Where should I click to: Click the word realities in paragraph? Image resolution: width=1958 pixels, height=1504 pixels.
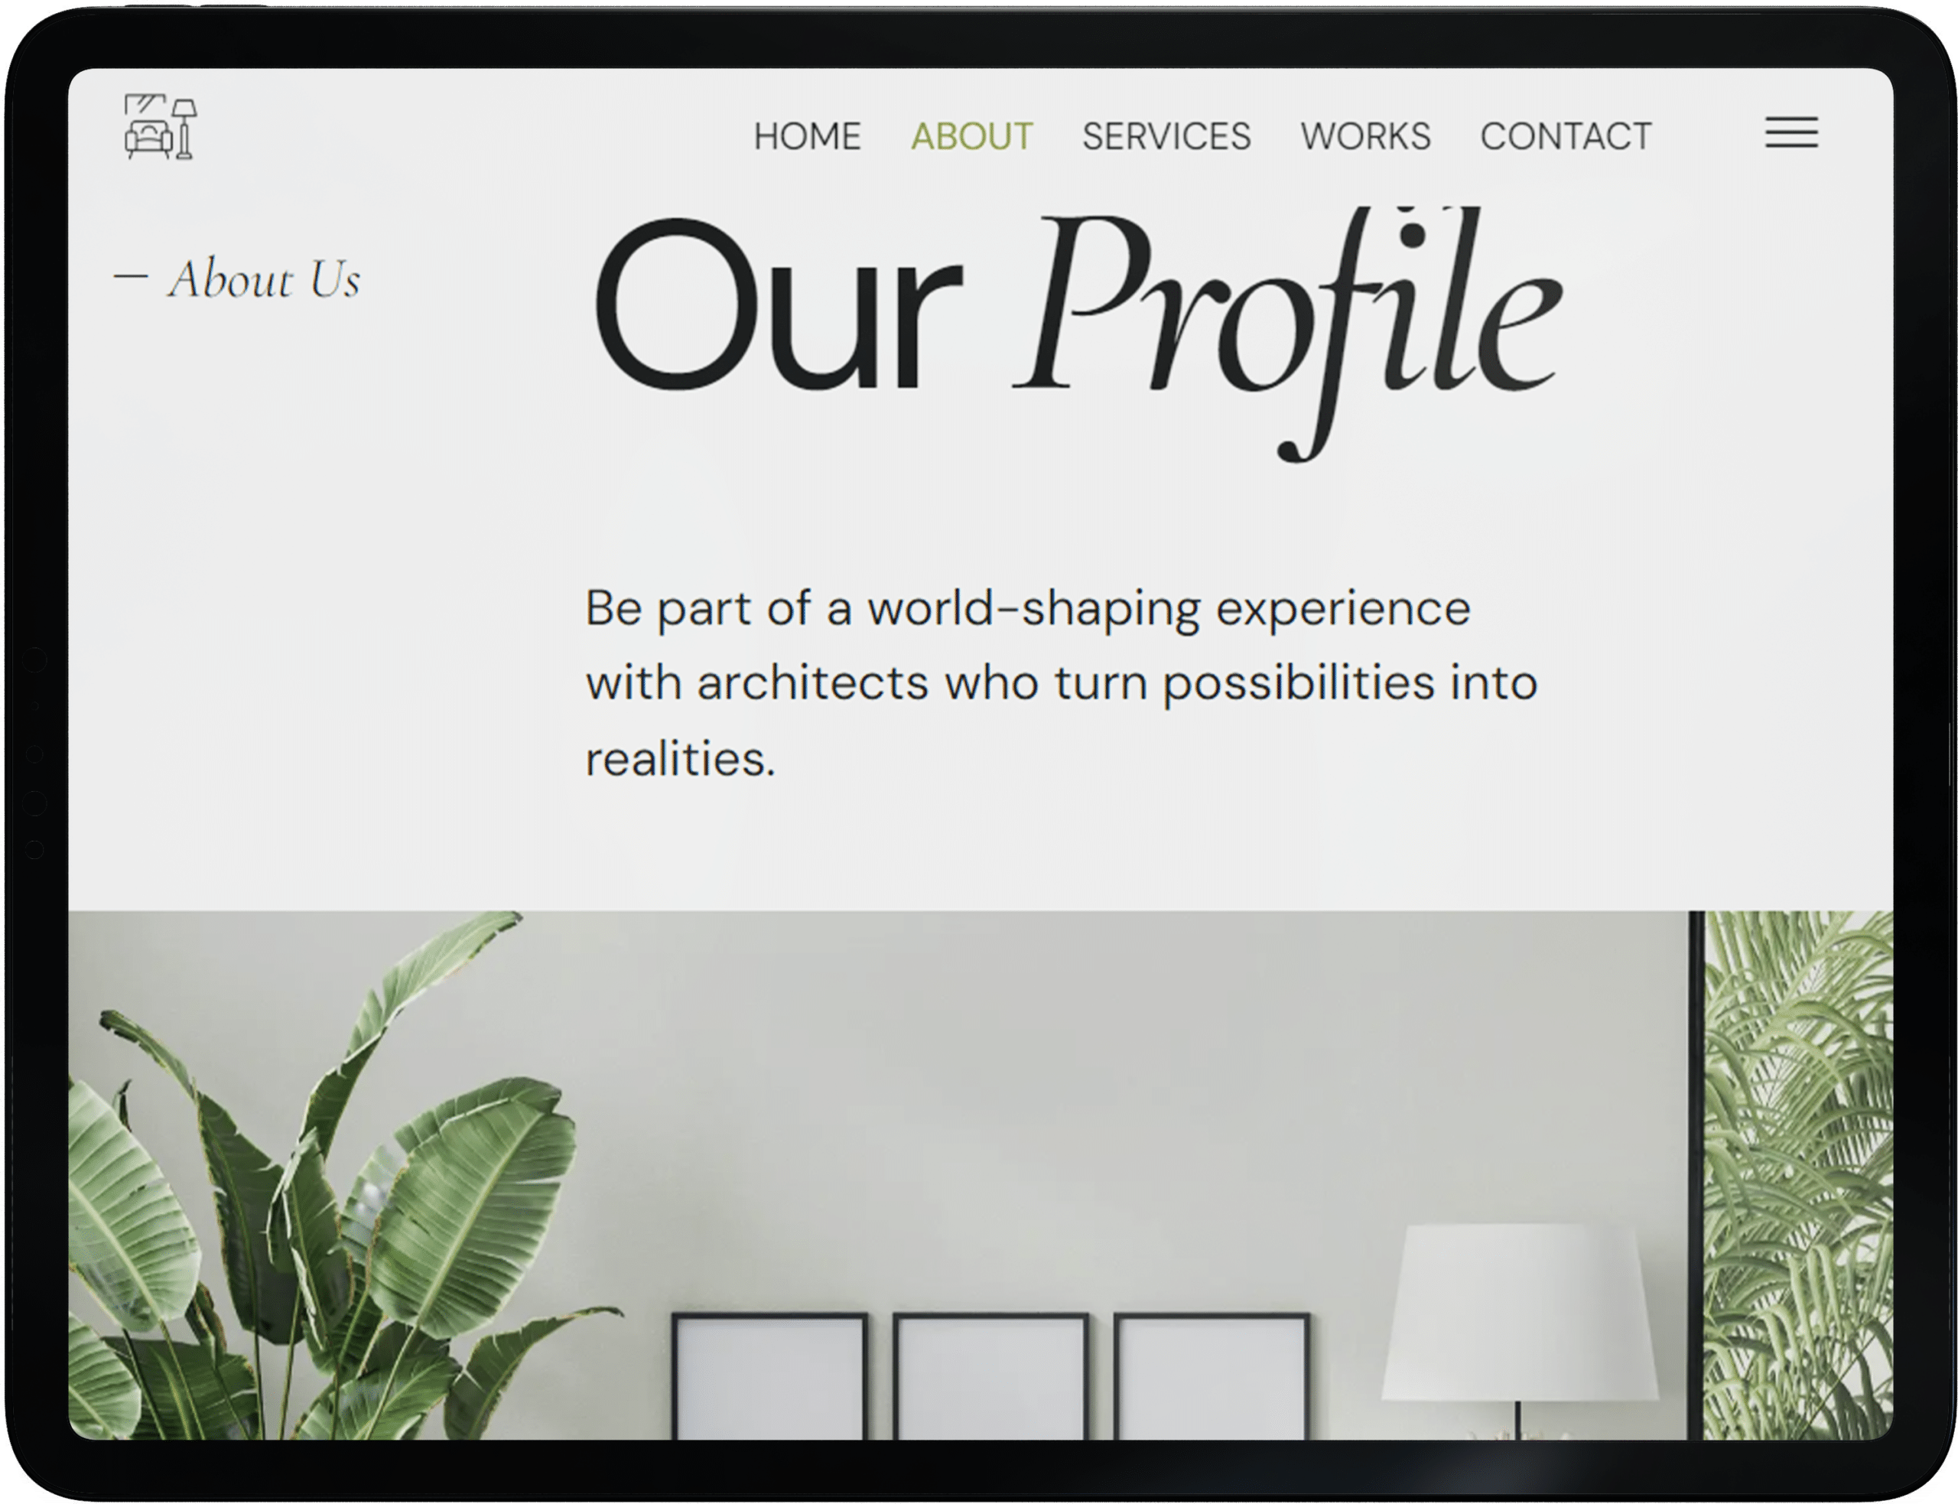tap(680, 759)
